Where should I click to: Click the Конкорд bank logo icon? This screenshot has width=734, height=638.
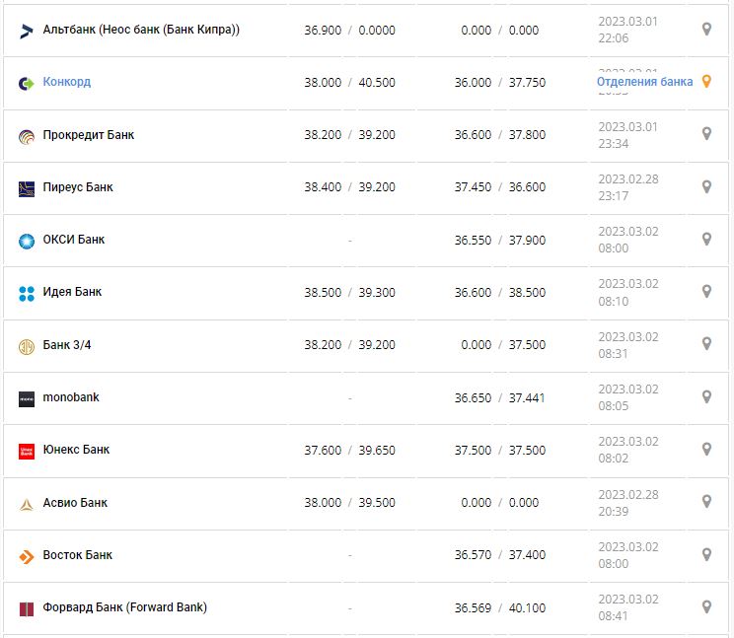27,83
